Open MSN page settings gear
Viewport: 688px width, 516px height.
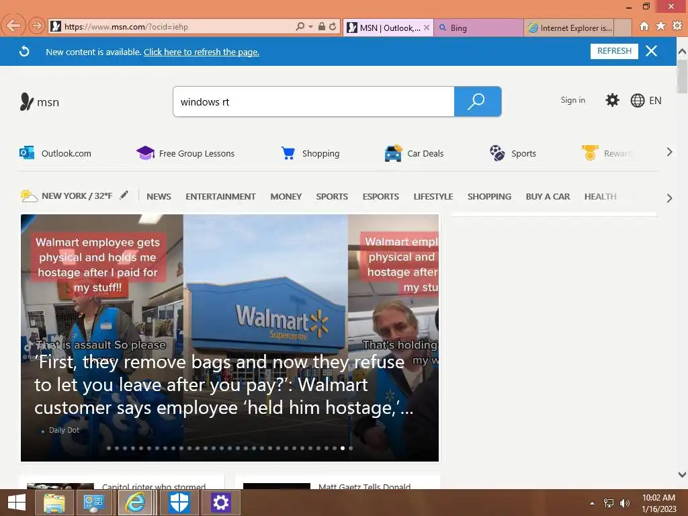612,100
